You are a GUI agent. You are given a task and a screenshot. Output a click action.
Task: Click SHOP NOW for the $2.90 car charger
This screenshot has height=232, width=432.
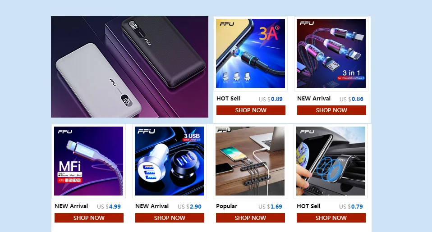(170, 218)
